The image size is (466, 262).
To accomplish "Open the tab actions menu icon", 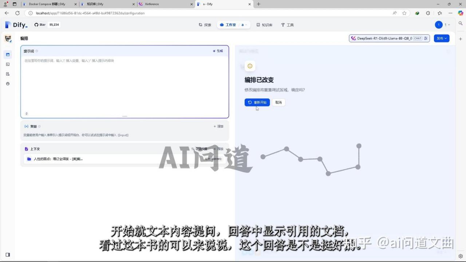I will [x=15, y=4].
